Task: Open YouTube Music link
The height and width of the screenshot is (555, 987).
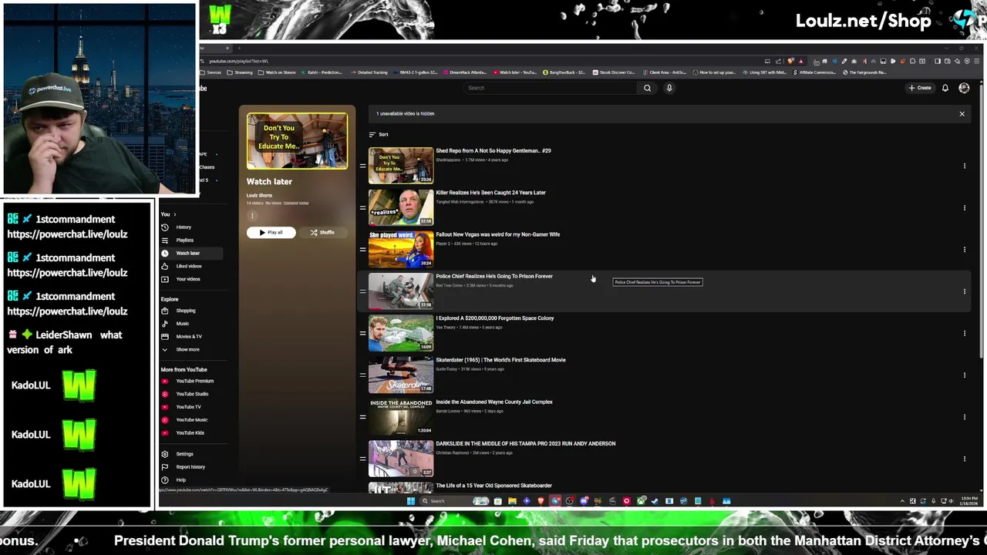Action: click(x=191, y=420)
